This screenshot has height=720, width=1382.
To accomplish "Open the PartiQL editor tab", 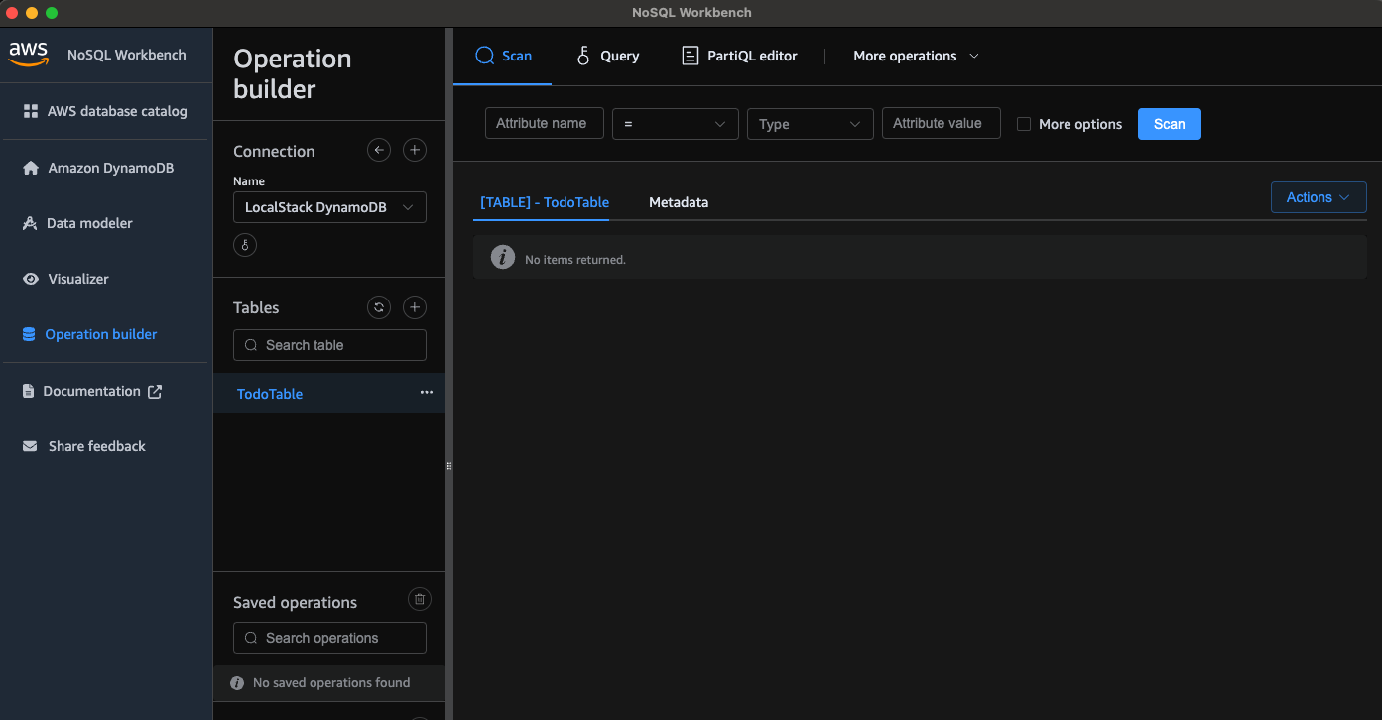I will tap(740, 56).
